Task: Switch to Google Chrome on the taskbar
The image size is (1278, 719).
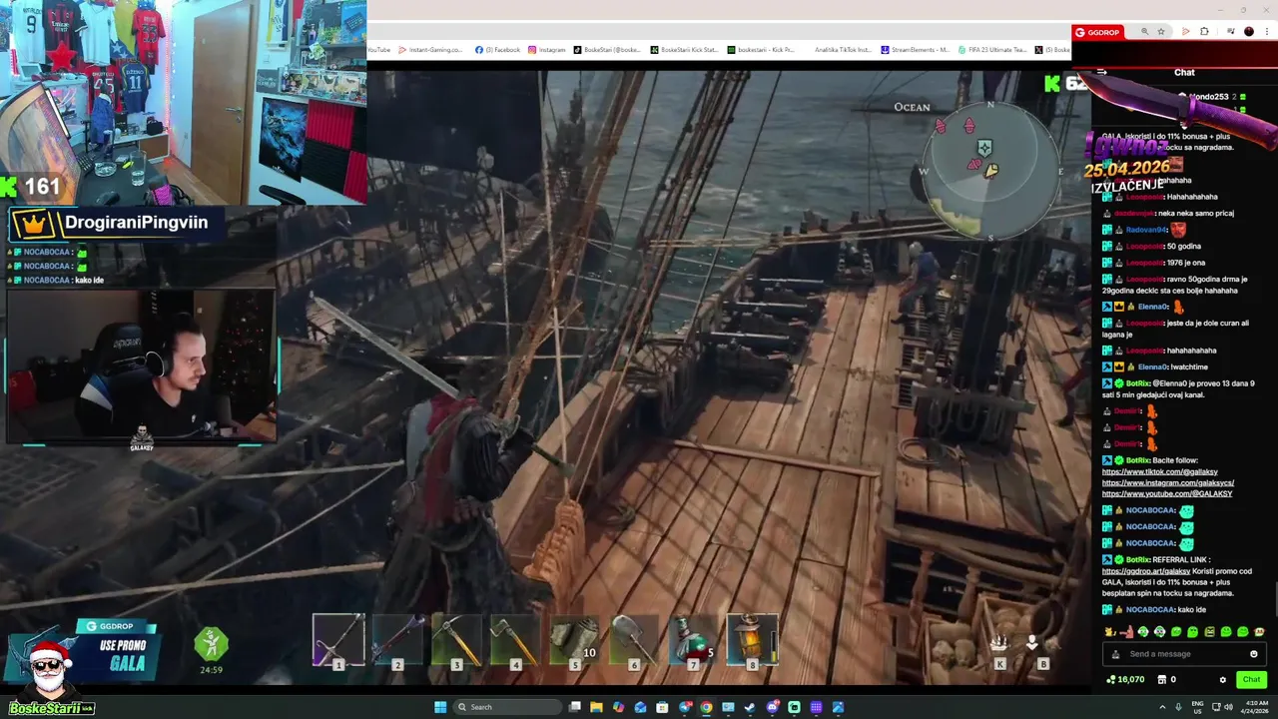Action: pos(706,707)
